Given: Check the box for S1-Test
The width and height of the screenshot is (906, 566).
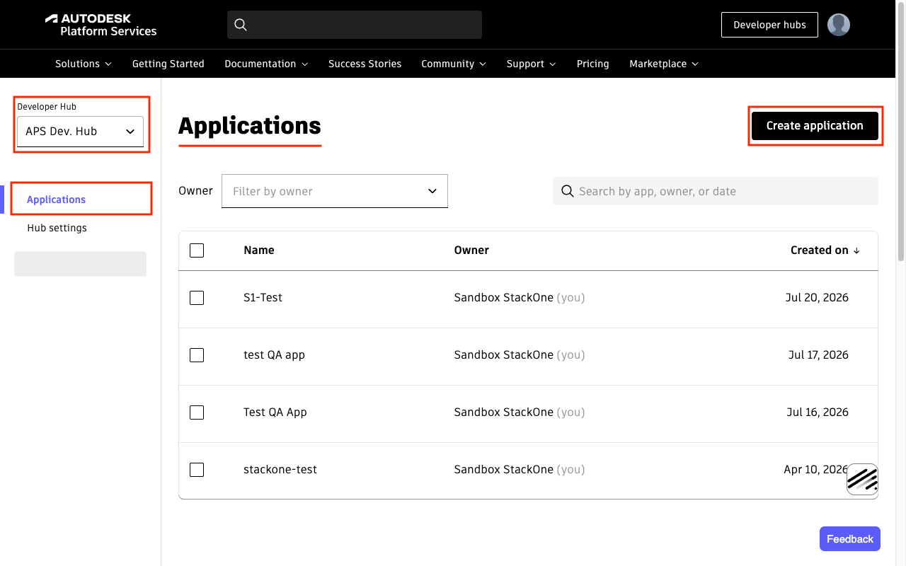Looking at the screenshot, I should [197, 298].
